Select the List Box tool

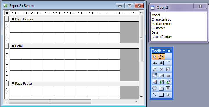pos(161,76)
